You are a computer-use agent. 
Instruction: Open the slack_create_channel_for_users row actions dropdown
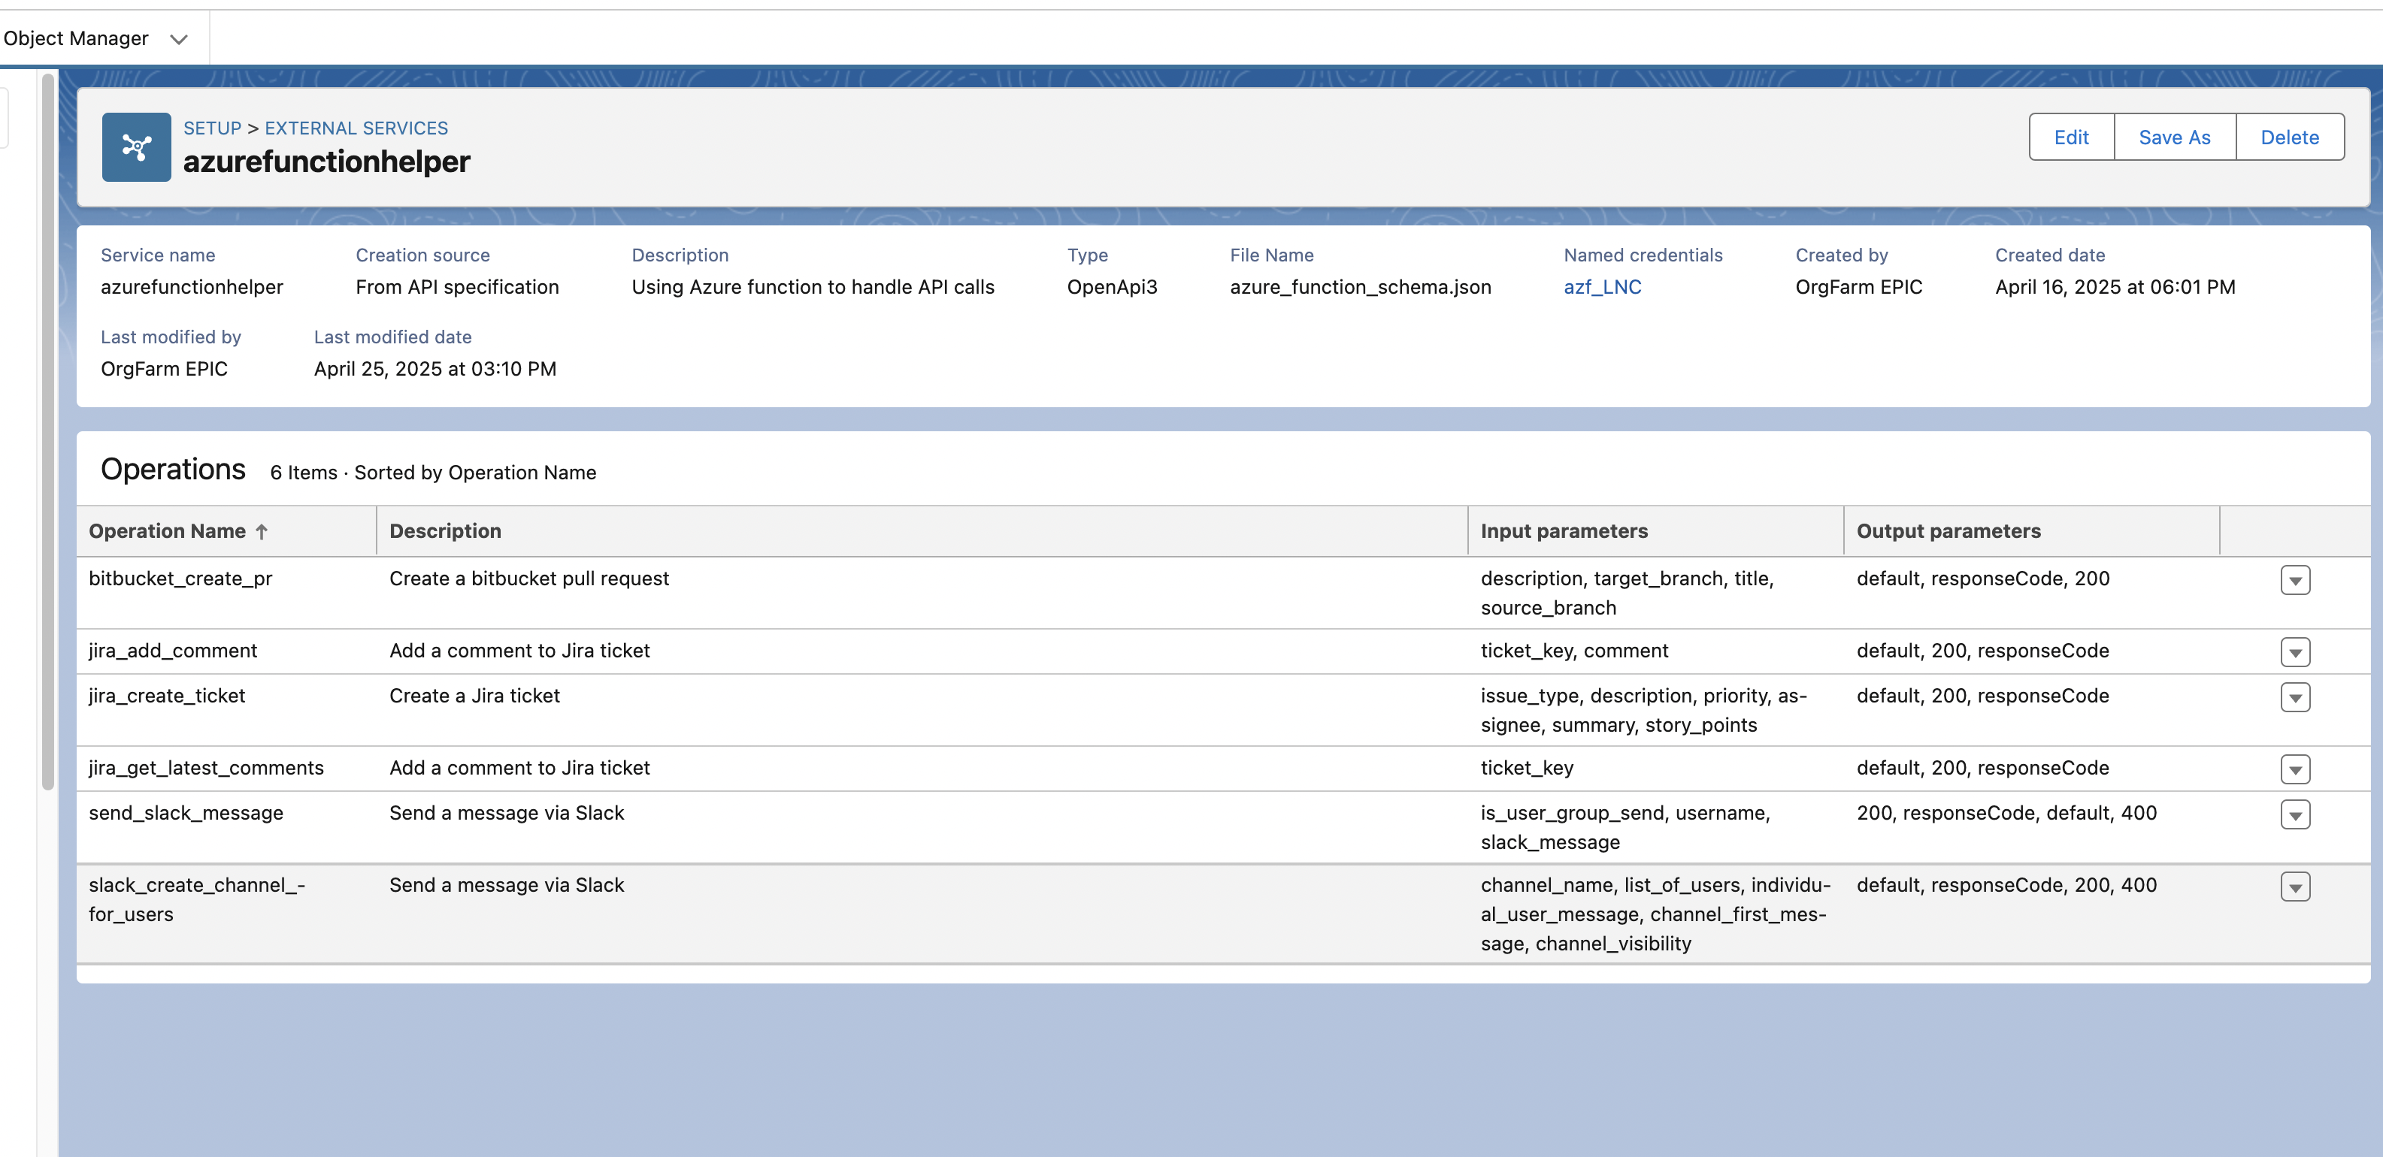tap(2294, 887)
